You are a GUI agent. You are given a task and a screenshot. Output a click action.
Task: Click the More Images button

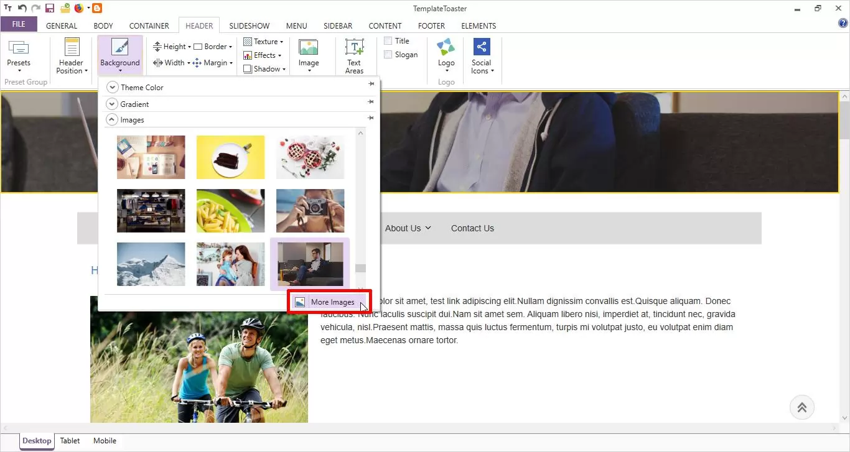point(325,302)
